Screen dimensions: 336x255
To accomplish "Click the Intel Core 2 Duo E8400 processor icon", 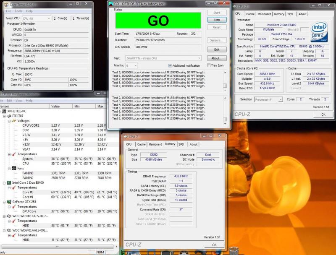I will click(x=9, y=183).
